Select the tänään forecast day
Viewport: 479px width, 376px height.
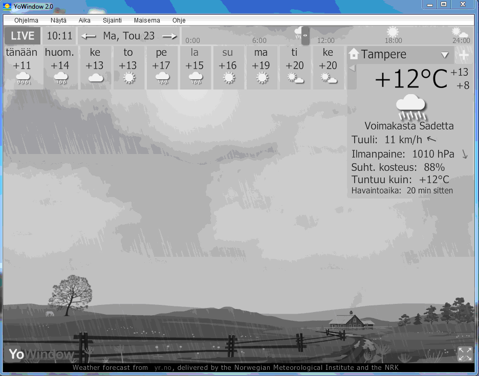[x=23, y=68]
